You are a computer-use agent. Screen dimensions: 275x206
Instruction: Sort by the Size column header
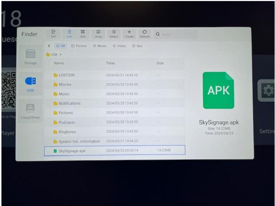coord(160,63)
